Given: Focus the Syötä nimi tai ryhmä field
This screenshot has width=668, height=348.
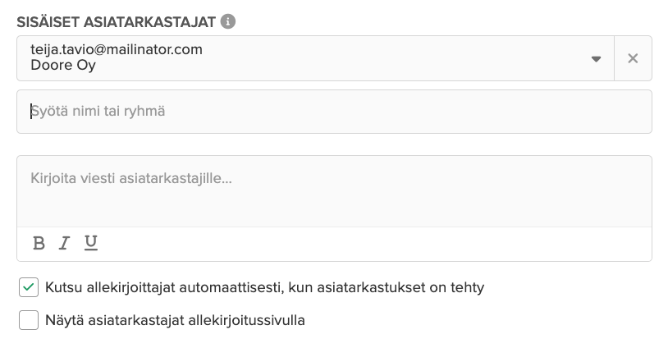Looking at the screenshot, I should pyautogui.click(x=335, y=112).
